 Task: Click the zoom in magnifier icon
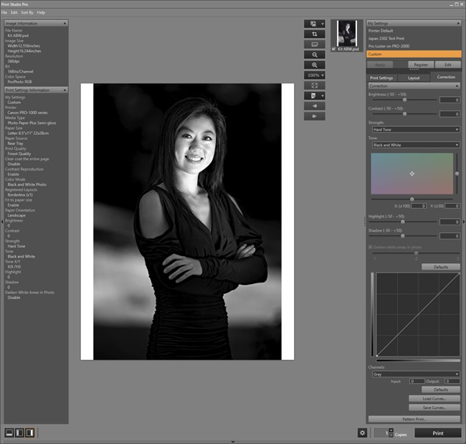(x=314, y=65)
